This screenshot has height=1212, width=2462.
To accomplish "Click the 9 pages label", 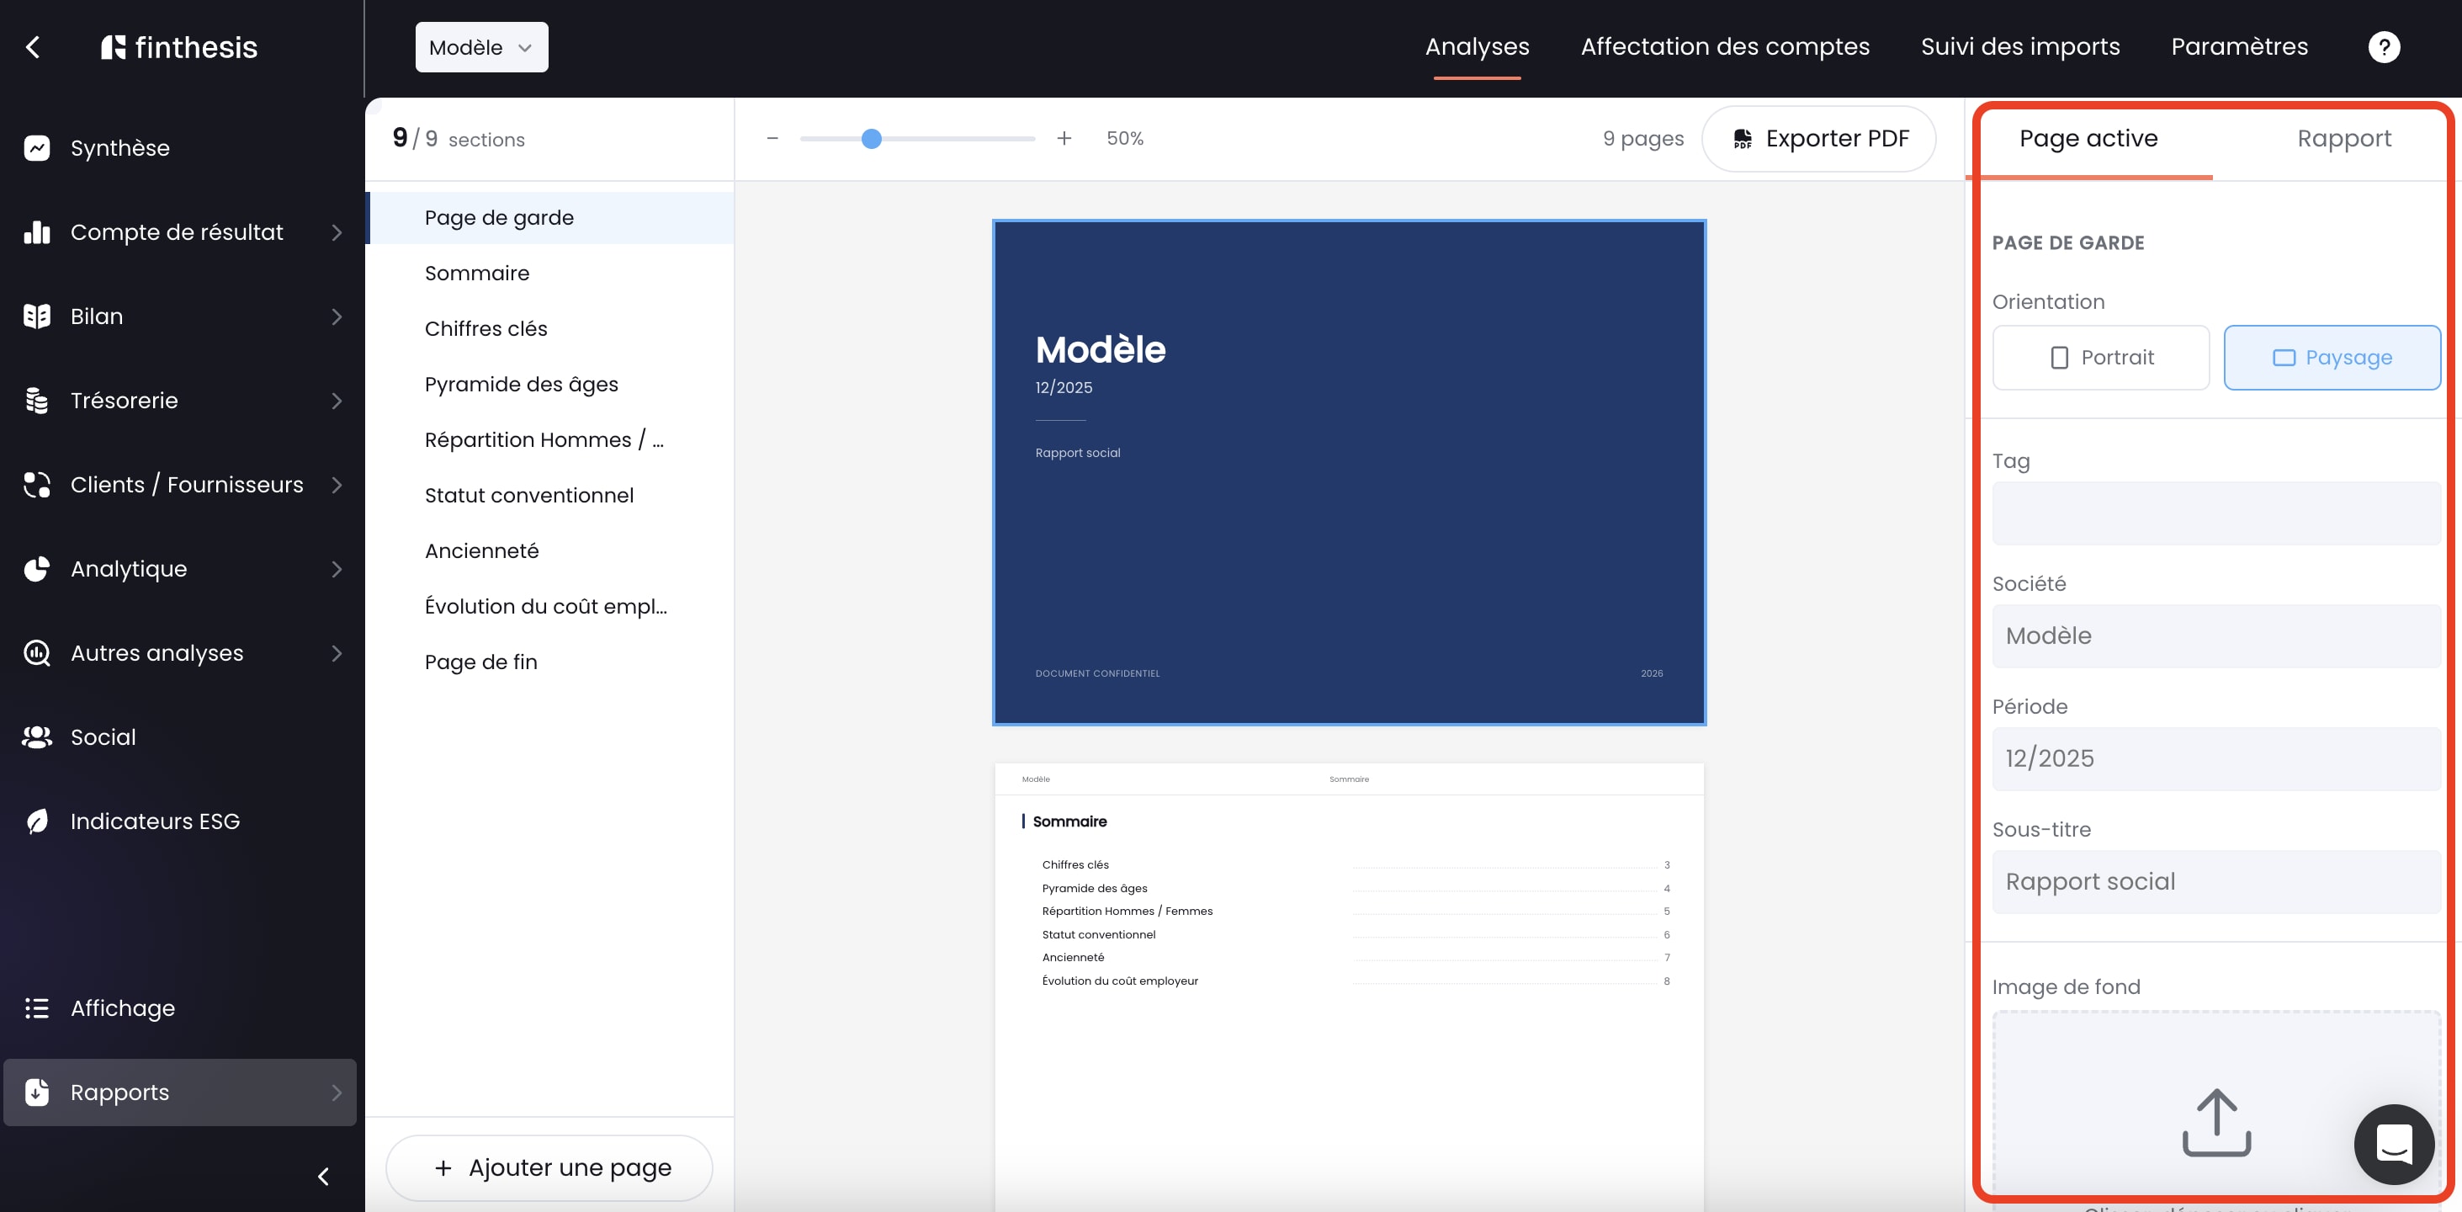I will coord(1643,139).
